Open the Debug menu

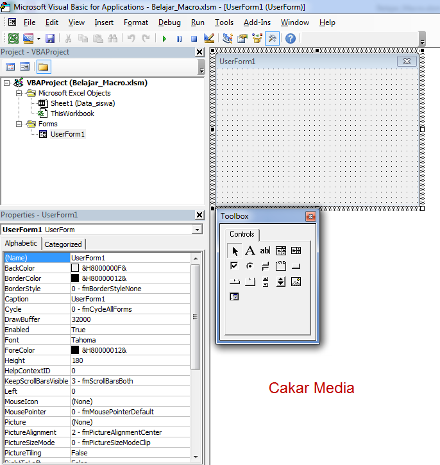point(169,22)
